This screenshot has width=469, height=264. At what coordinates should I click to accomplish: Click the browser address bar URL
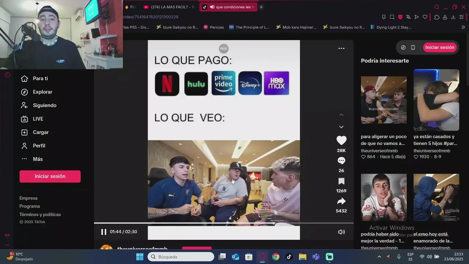150,17
